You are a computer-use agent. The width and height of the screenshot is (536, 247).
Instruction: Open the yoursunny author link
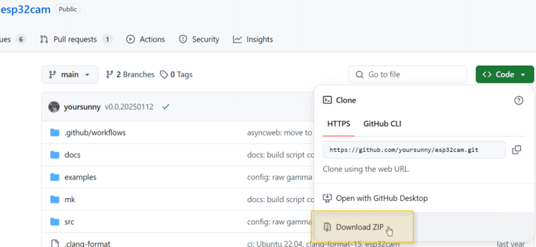tap(82, 107)
